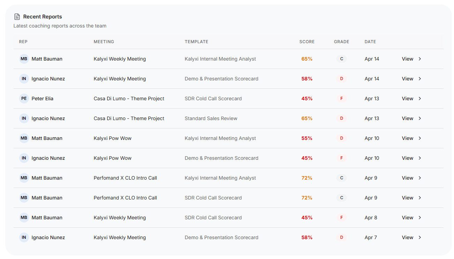
Task: Click the Recent Reports document icon
Action: point(17,16)
